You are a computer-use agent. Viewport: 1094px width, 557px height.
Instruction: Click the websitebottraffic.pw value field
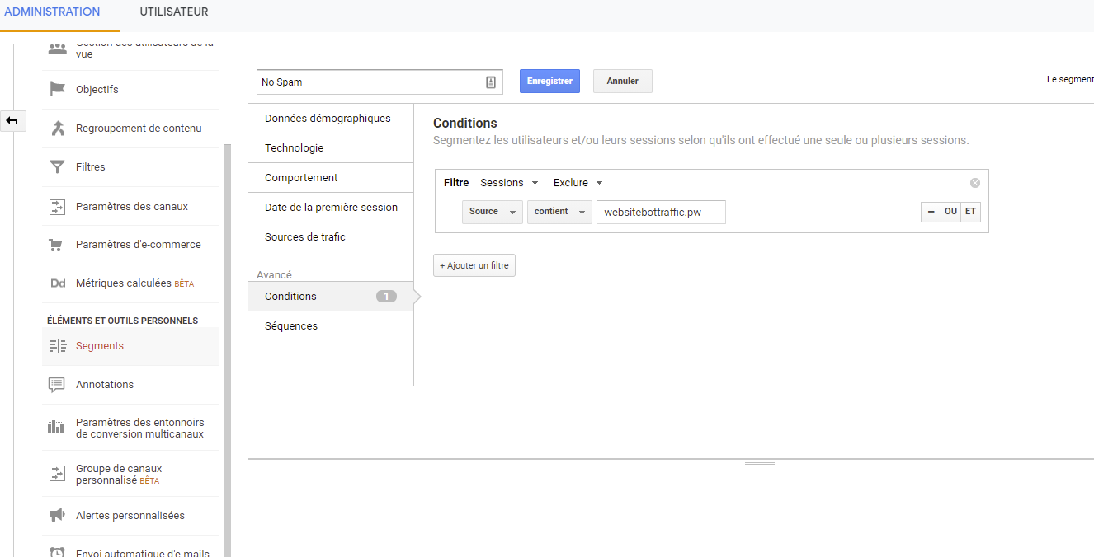(x=661, y=212)
